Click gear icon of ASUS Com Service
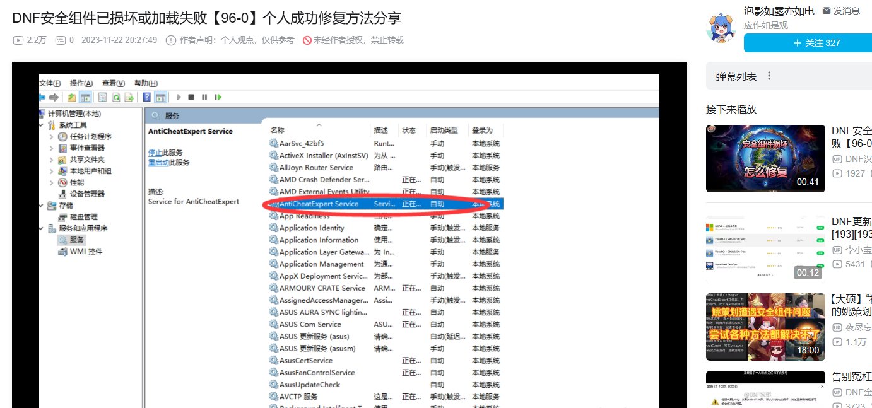This screenshot has height=408, width=872. [x=274, y=324]
